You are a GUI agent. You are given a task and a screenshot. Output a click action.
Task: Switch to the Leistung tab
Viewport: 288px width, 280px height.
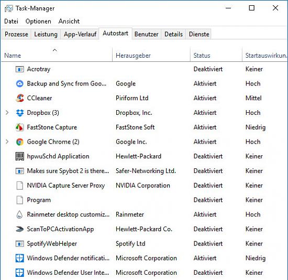click(x=46, y=34)
